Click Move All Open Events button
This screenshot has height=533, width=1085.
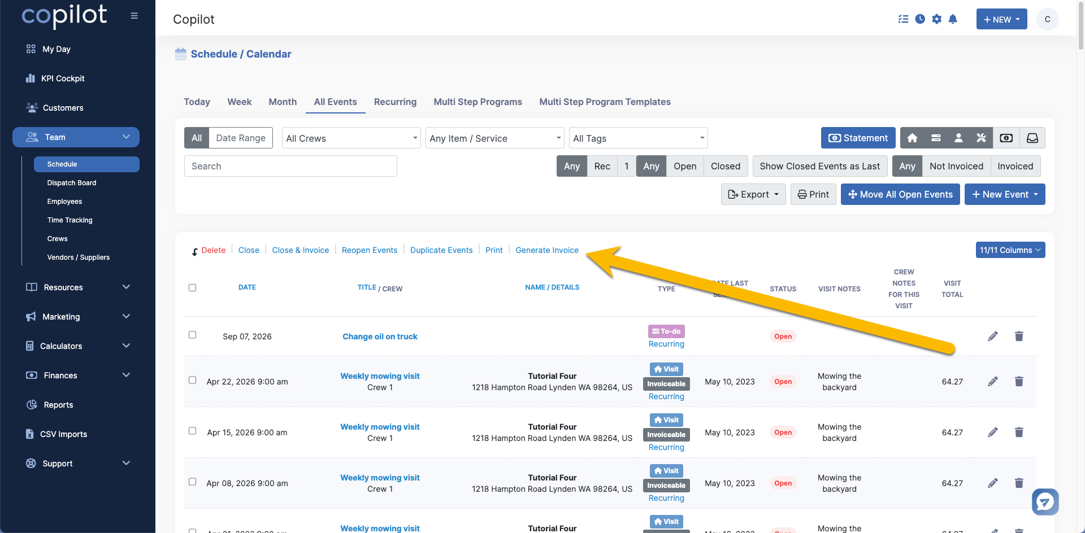900,194
